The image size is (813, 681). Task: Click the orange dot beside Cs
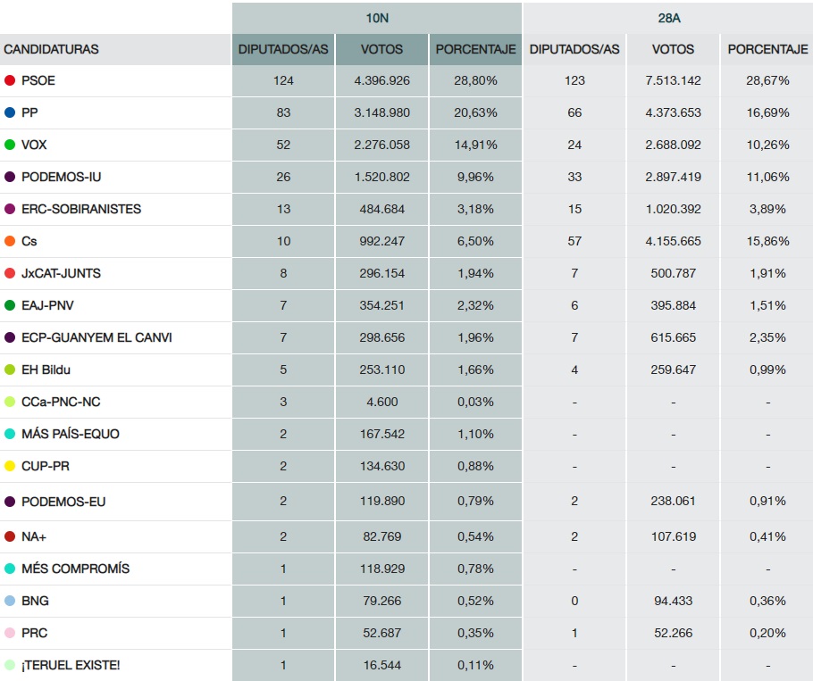coord(10,241)
